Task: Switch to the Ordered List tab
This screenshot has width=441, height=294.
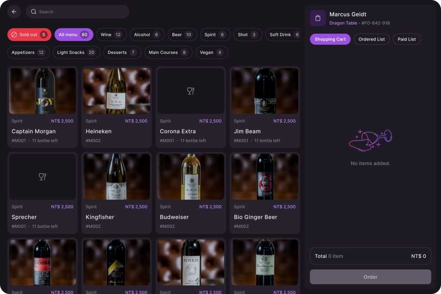Action: tap(371, 39)
